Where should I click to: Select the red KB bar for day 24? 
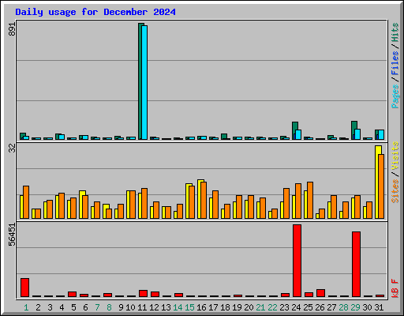tap(297, 261)
